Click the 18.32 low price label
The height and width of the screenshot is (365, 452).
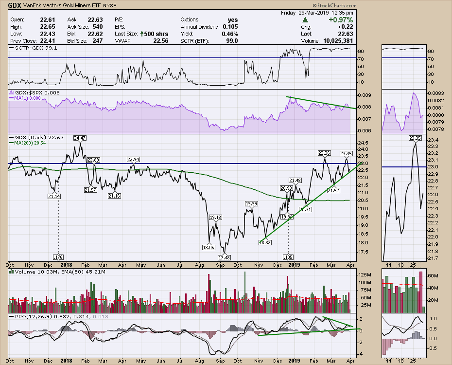tap(265, 242)
